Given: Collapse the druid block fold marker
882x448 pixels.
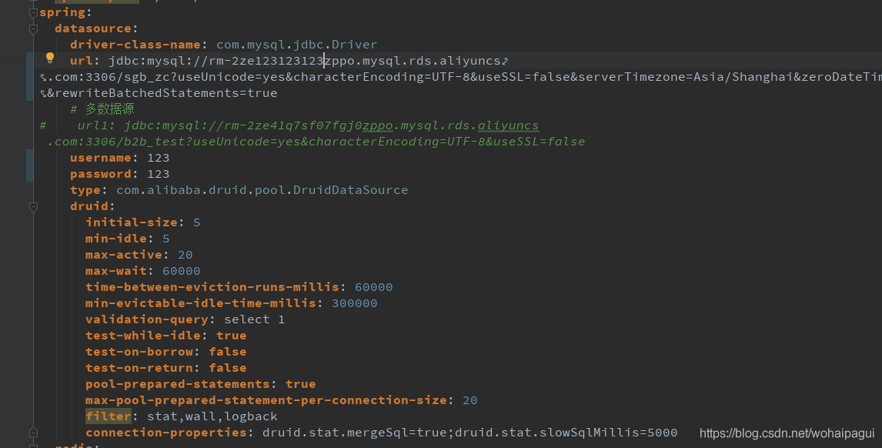Looking at the screenshot, I should [33, 206].
